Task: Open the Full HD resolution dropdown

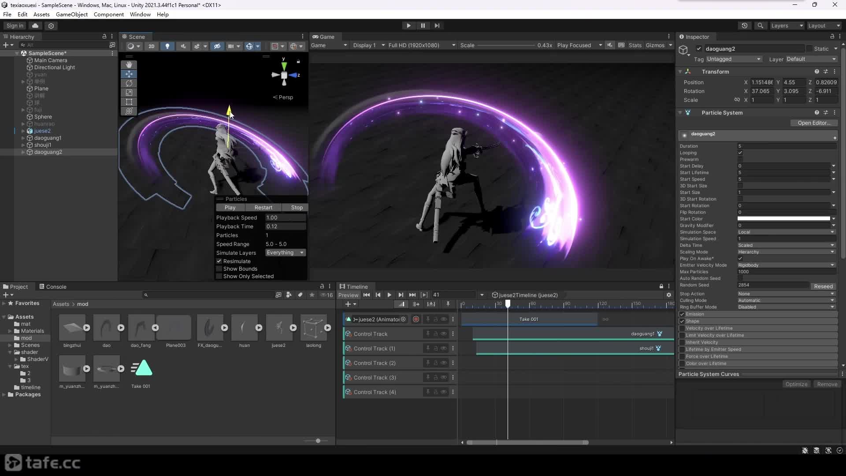Action: click(x=422, y=45)
